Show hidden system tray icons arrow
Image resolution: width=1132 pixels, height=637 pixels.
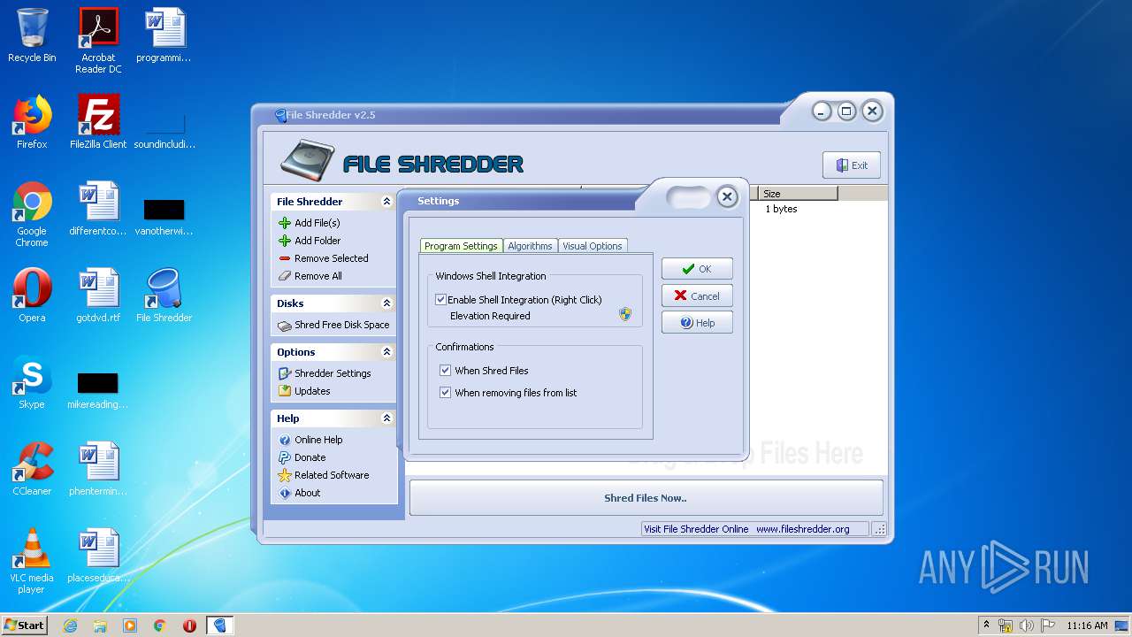click(x=986, y=625)
